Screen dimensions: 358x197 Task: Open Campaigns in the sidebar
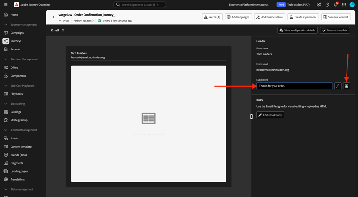17,33
